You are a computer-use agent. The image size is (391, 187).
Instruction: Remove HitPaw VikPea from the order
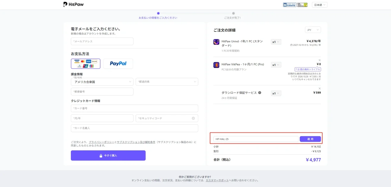pos(320,60)
